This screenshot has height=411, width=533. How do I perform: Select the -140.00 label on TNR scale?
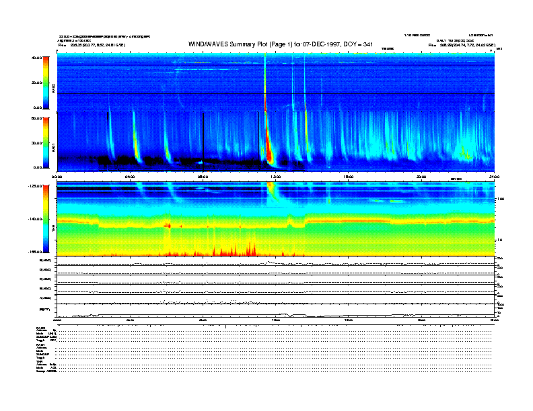[x=35, y=219]
